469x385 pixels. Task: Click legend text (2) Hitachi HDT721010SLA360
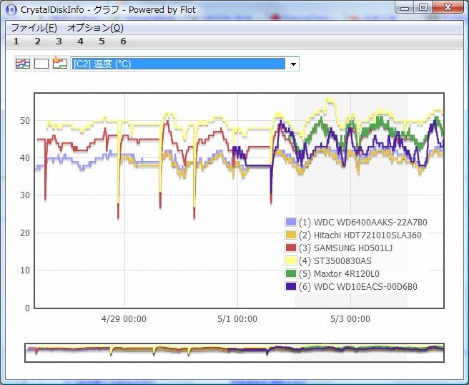click(x=360, y=235)
